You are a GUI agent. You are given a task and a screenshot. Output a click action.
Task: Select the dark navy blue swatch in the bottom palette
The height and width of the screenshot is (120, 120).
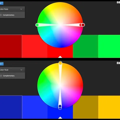11,107
